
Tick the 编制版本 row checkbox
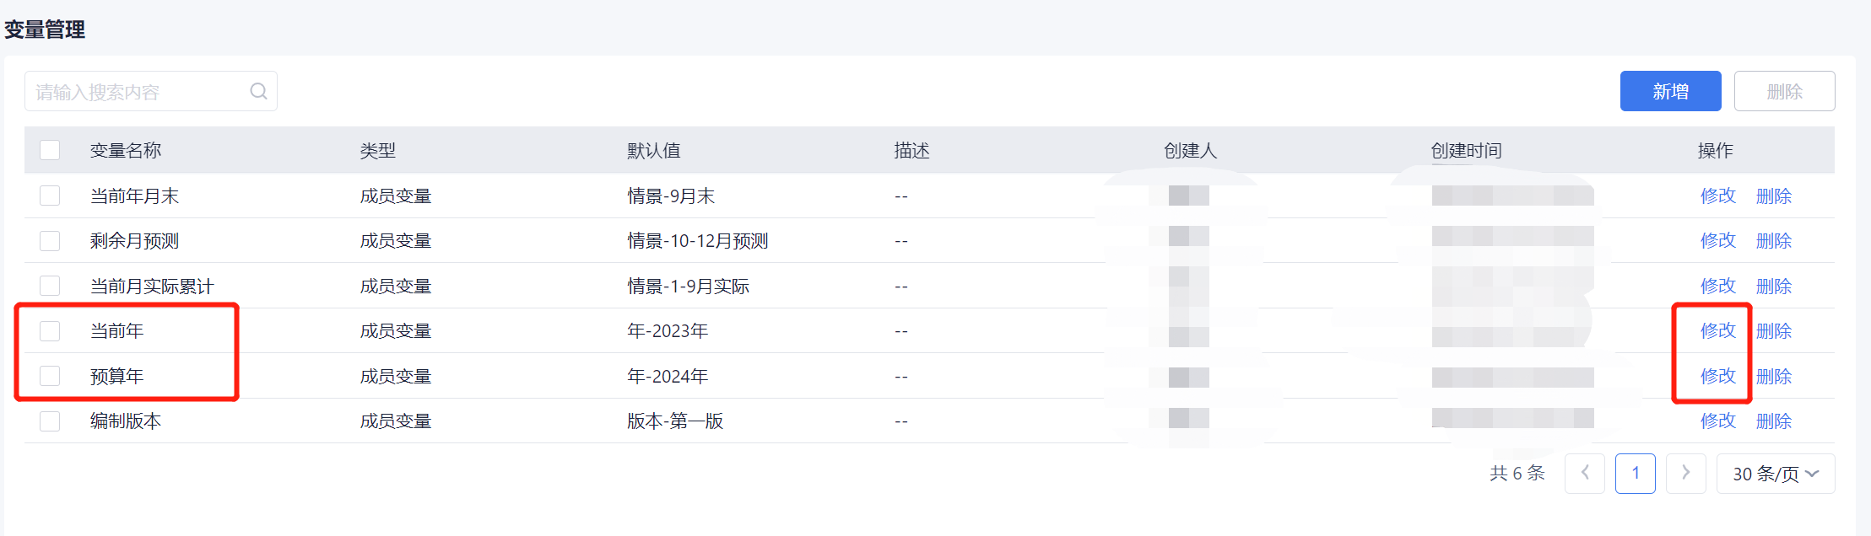(x=50, y=421)
